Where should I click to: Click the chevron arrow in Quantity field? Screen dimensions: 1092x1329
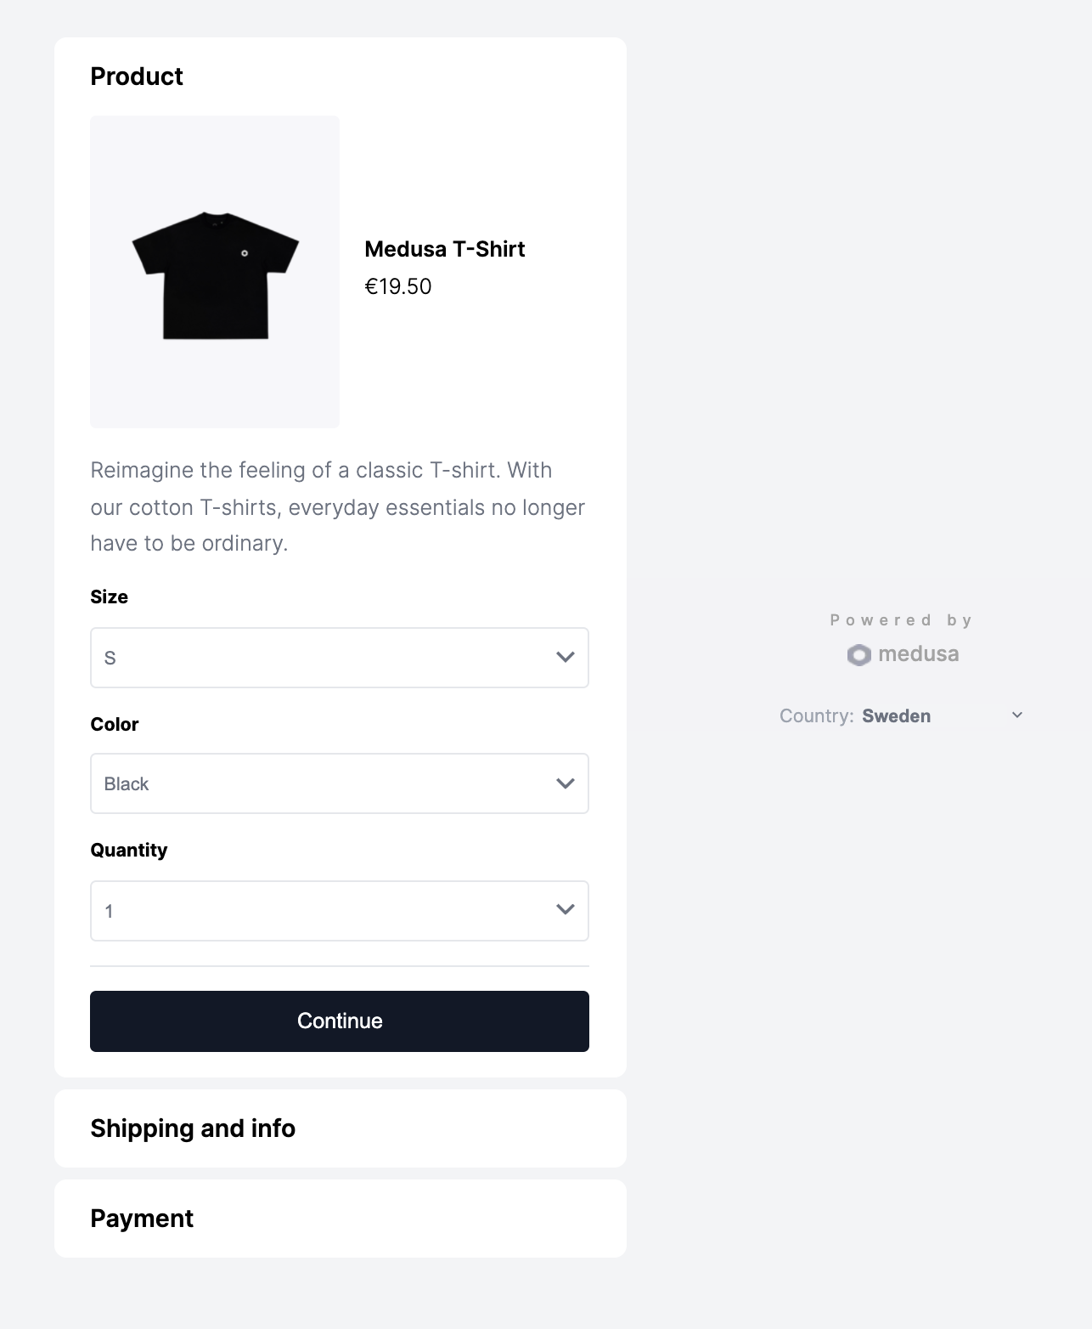[566, 910]
